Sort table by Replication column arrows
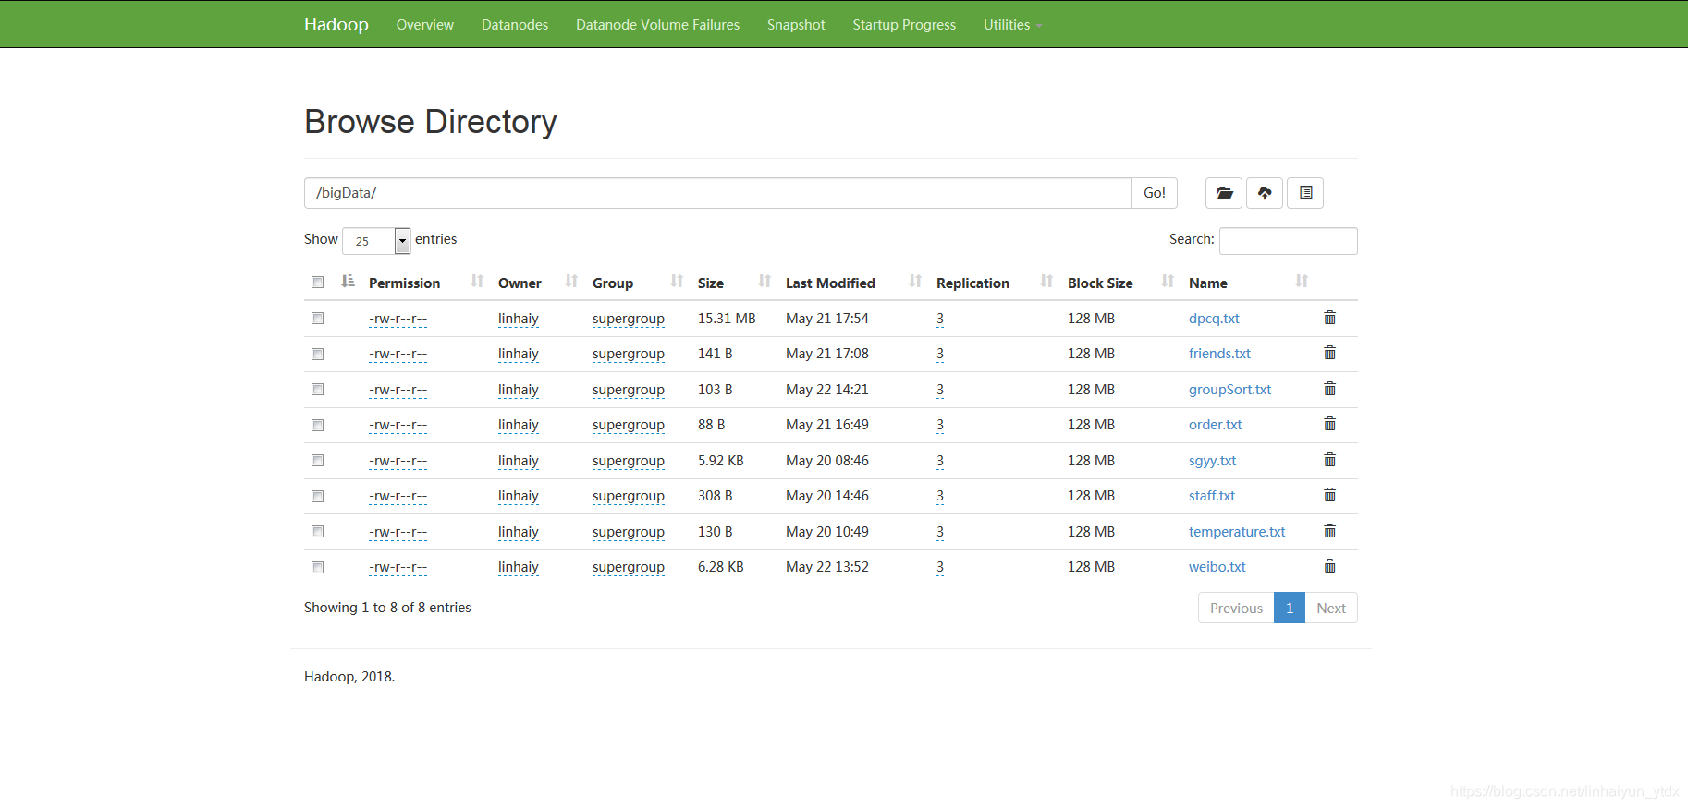 click(x=1046, y=281)
